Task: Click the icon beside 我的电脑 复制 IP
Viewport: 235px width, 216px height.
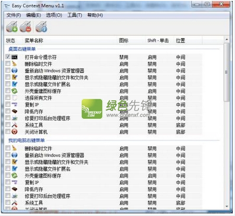Action: pos(15,182)
